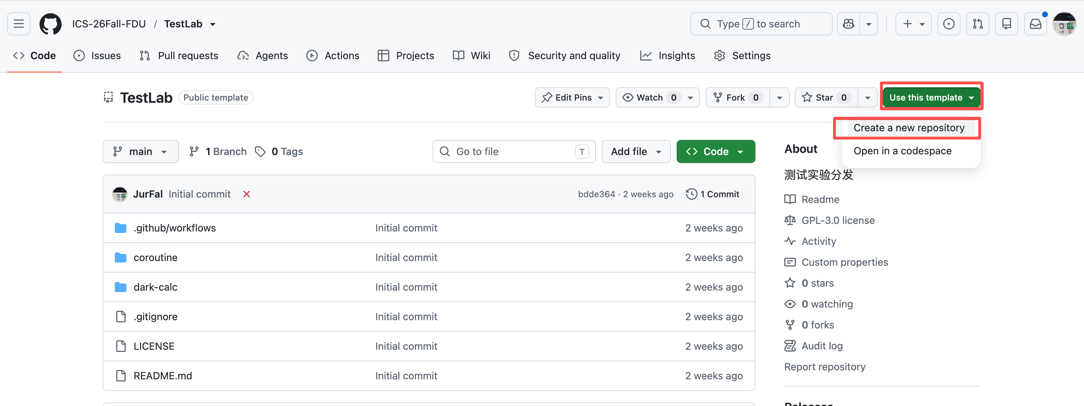
Task: Star the TestLab repository
Action: coord(827,97)
